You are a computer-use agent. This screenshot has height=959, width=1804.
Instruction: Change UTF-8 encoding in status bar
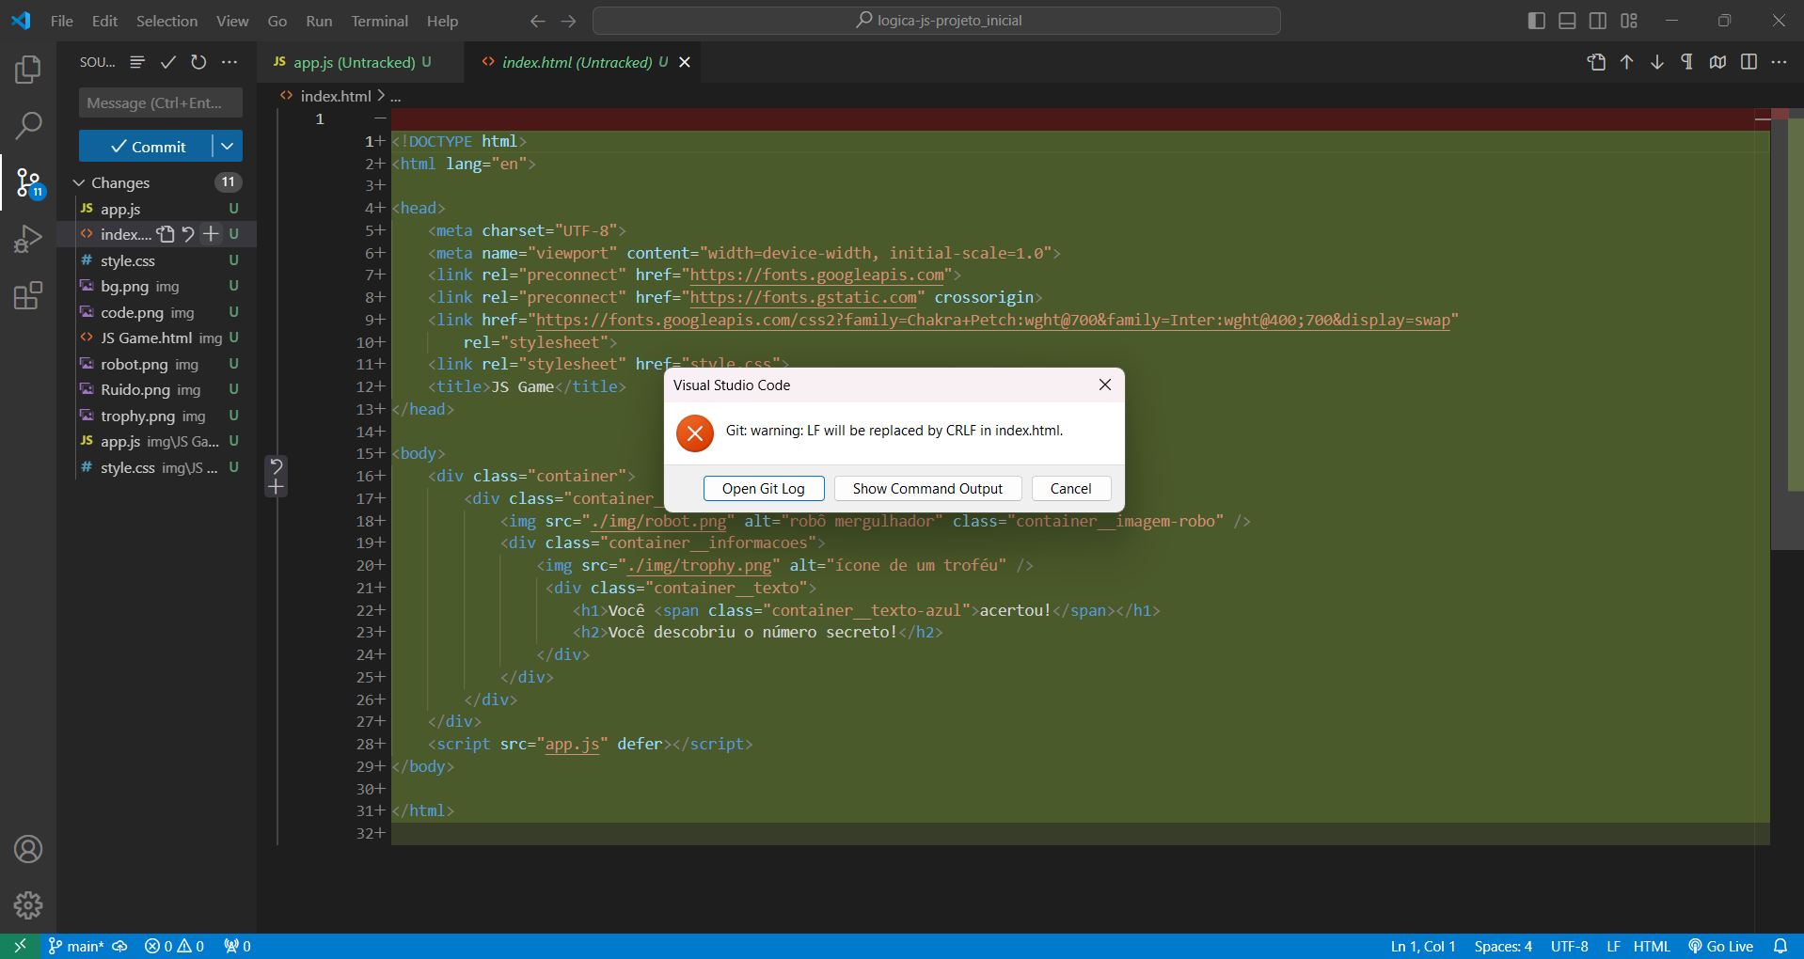pyautogui.click(x=1570, y=946)
